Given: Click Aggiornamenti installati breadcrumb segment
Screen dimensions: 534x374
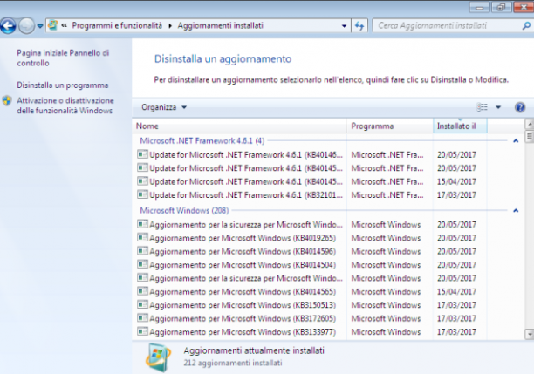Looking at the screenshot, I should pyautogui.click(x=221, y=25).
